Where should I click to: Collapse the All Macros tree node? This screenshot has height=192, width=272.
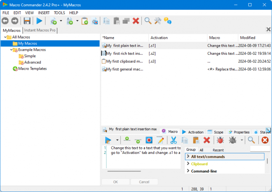click(x=5, y=37)
